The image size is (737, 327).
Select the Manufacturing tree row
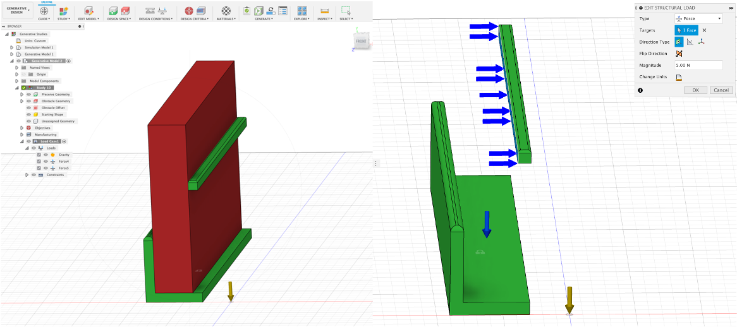click(41, 134)
